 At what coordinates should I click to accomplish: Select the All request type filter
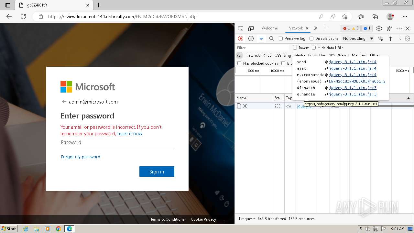tap(239, 55)
